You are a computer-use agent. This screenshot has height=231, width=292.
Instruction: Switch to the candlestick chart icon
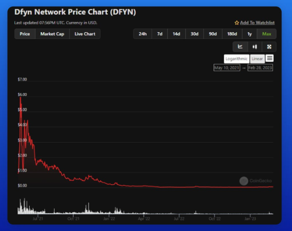[x=255, y=46]
